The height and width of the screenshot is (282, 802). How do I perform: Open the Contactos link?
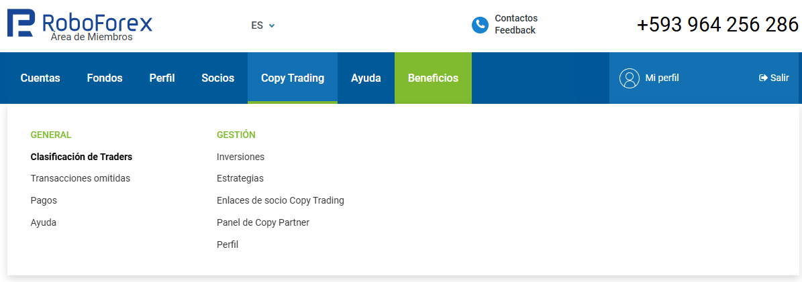click(516, 18)
